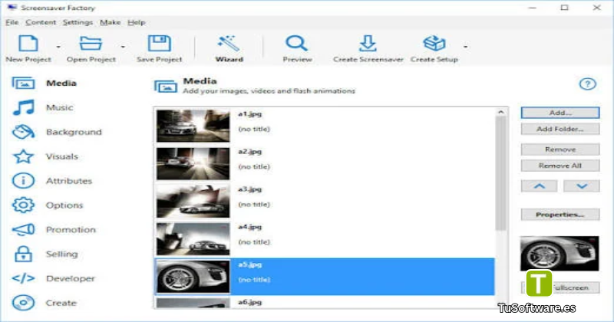Click the a6.jpg file name
This screenshot has height=322, width=614.
[250, 302]
